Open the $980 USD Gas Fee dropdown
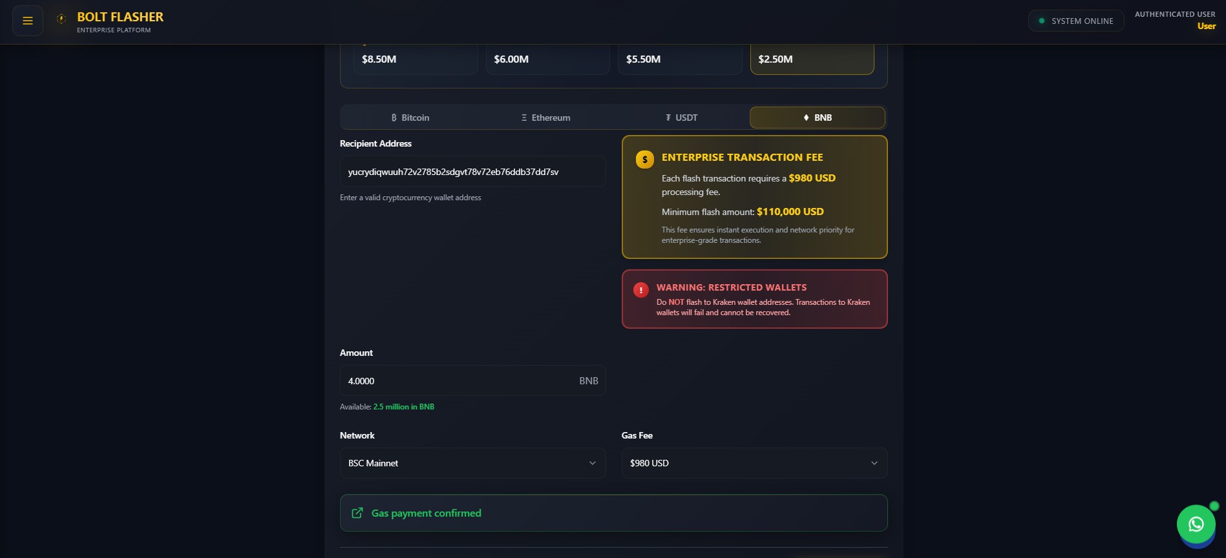 754,463
